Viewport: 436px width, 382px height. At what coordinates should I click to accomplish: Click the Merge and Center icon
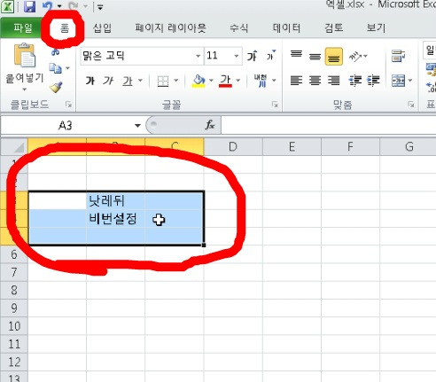pos(398,81)
